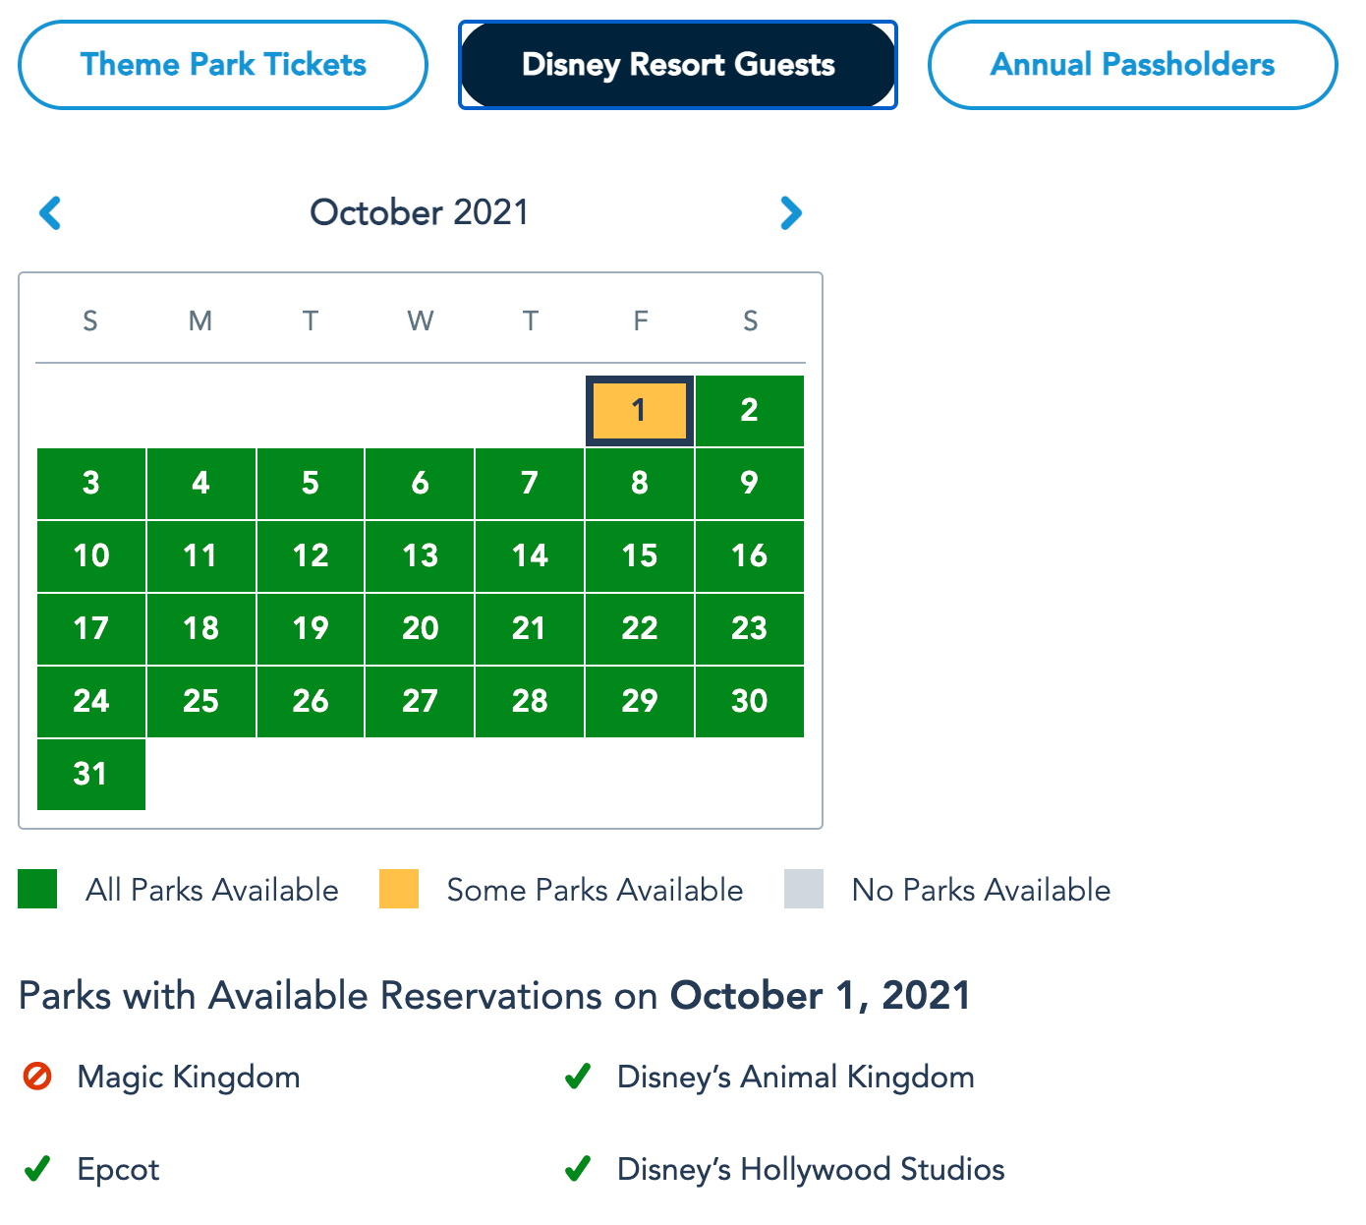Click the yellow Some Parks Available swatch
The height and width of the screenshot is (1225, 1366).
(x=399, y=889)
